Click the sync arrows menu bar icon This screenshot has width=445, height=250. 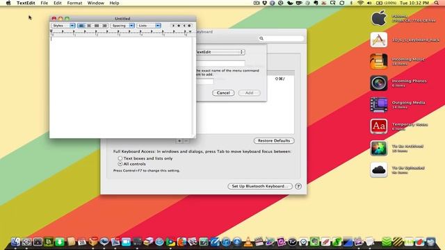tap(341, 3)
